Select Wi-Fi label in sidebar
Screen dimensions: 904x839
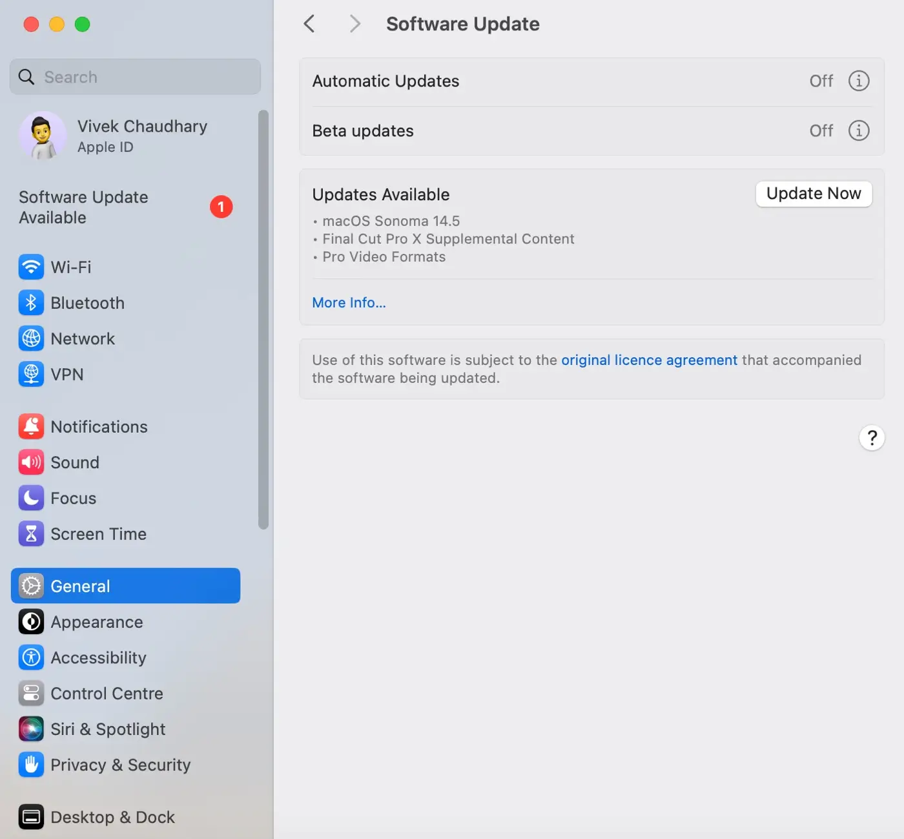click(71, 267)
